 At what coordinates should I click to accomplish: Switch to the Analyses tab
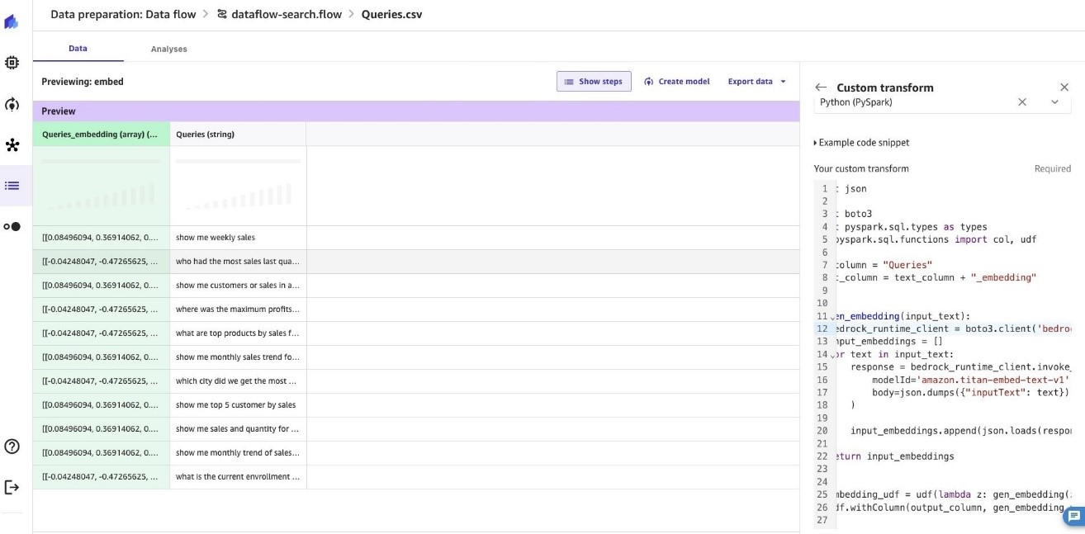coord(169,50)
